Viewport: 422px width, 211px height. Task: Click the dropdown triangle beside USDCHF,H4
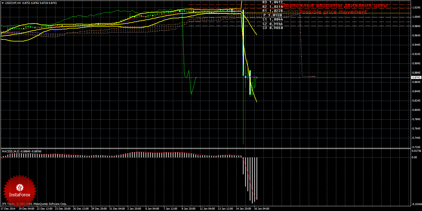[3, 3]
